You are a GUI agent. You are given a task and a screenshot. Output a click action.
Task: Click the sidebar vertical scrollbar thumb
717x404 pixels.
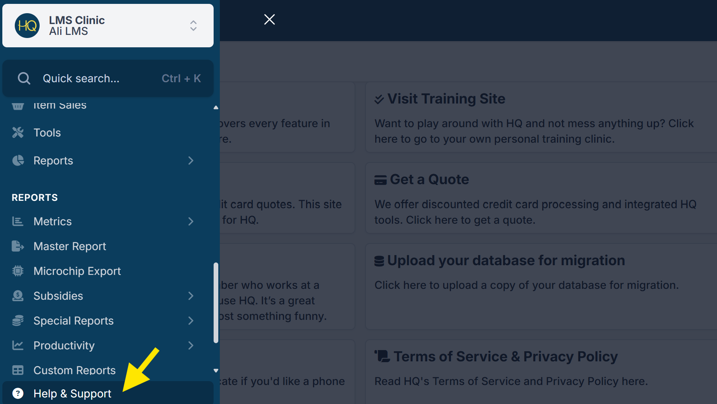[x=216, y=302]
